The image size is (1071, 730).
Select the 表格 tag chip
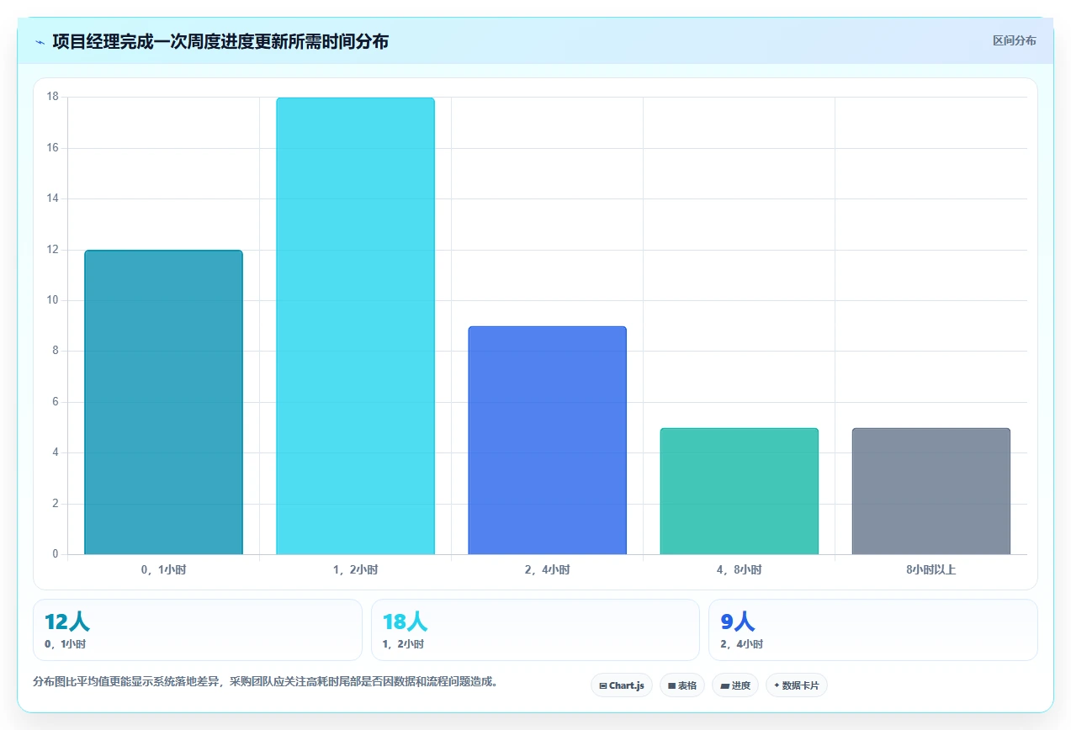[682, 685]
